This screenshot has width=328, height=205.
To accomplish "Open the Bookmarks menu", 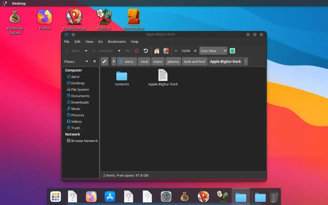I will (x=117, y=42).
